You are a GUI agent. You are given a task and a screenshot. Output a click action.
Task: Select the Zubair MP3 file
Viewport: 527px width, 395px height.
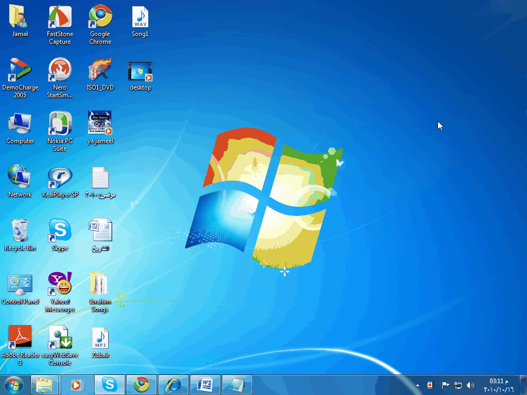click(100, 337)
